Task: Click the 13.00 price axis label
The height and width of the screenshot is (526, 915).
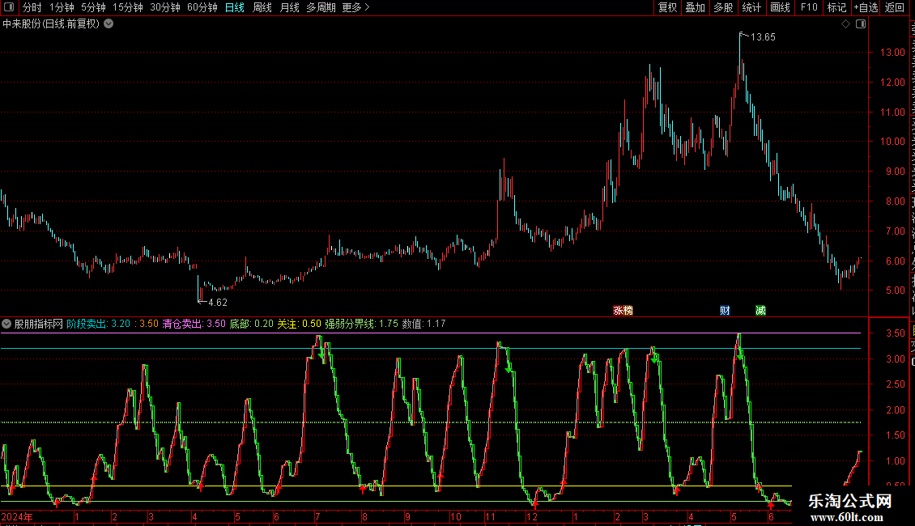Action: (x=893, y=53)
